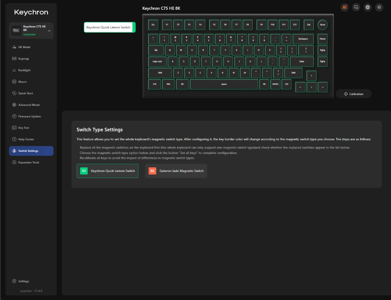
Task: Open Help Center
Action: pyautogui.click(x=31, y=139)
